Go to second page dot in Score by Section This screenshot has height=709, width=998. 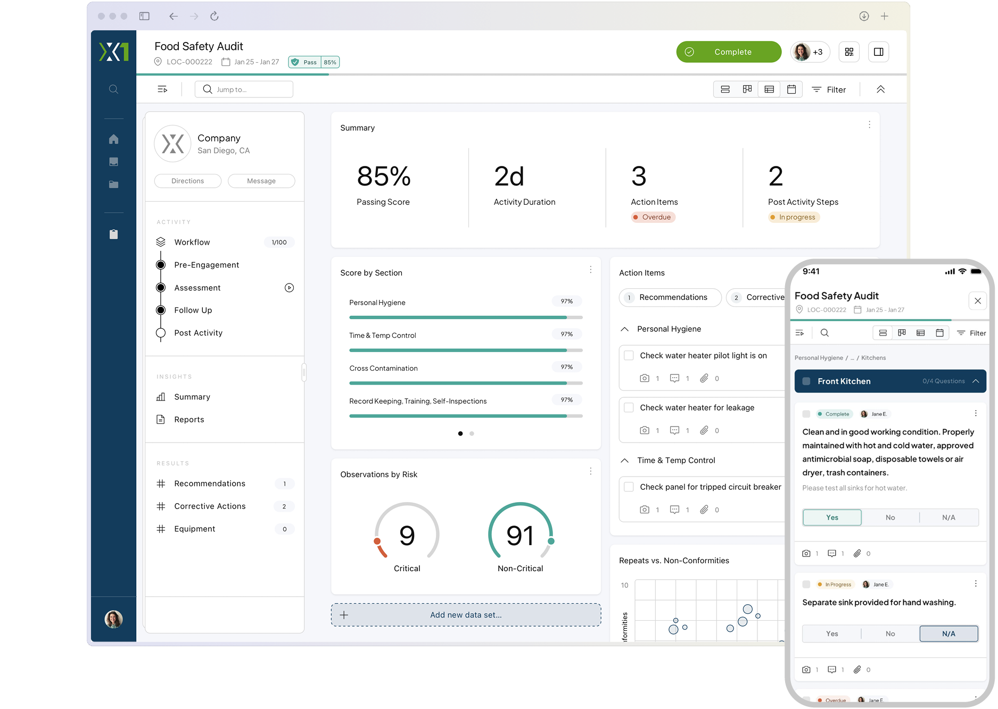(x=472, y=433)
